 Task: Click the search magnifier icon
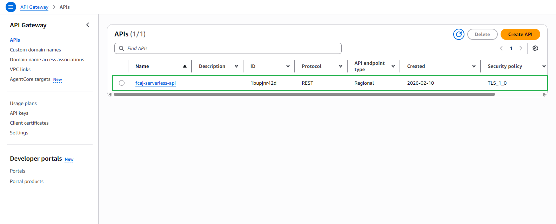tap(121, 48)
